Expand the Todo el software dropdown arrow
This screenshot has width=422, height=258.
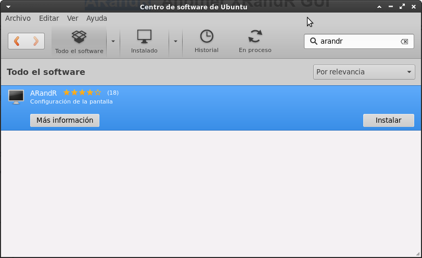[x=113, y=42]
